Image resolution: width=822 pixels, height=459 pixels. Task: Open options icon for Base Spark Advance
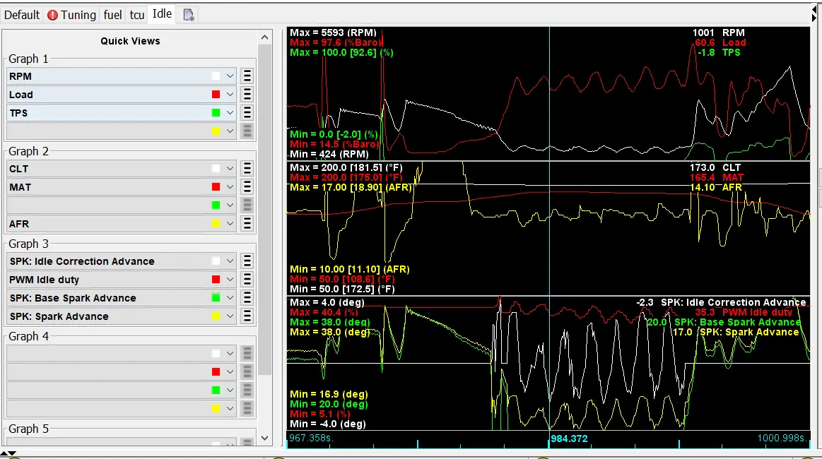click(247, 297)
